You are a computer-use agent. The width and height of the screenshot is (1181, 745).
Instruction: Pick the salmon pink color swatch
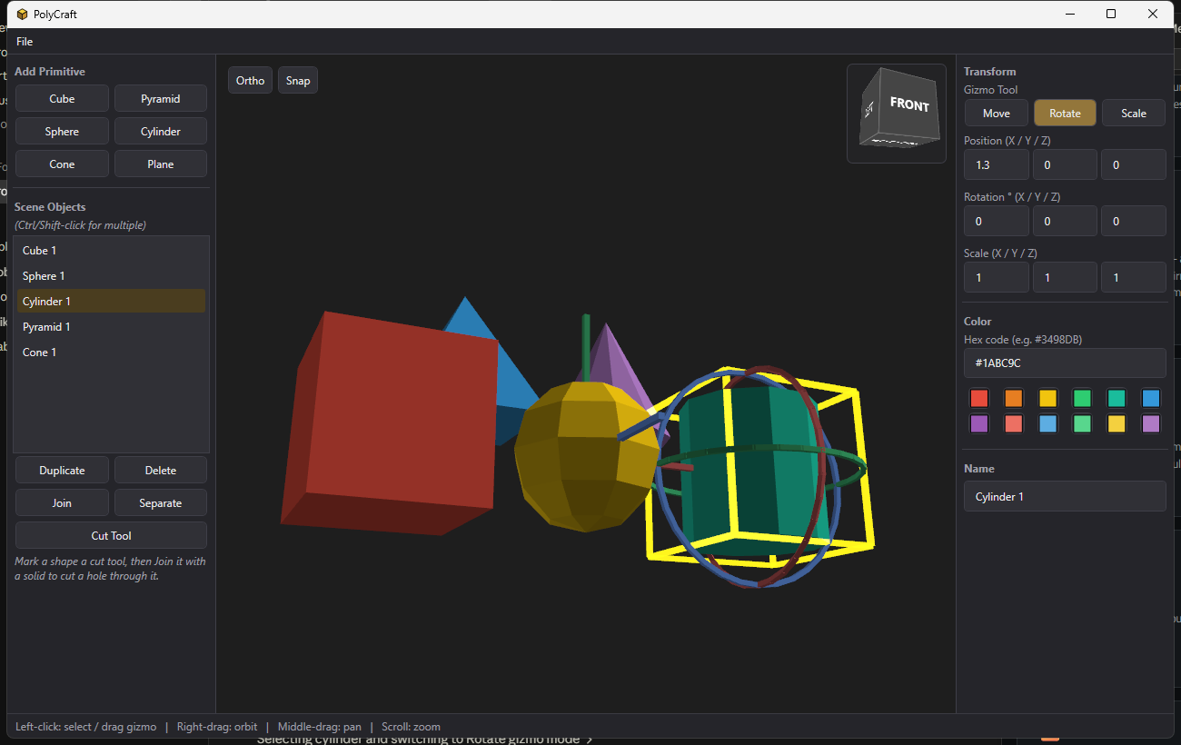1013,423
